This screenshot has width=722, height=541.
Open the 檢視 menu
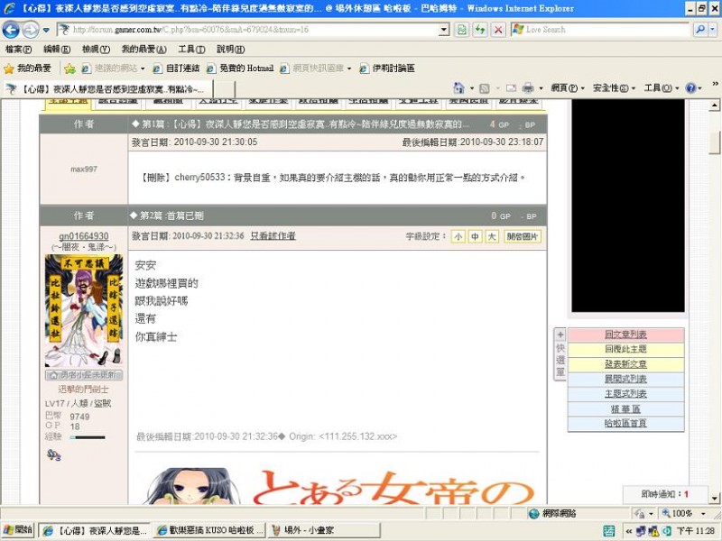point(95,49)
